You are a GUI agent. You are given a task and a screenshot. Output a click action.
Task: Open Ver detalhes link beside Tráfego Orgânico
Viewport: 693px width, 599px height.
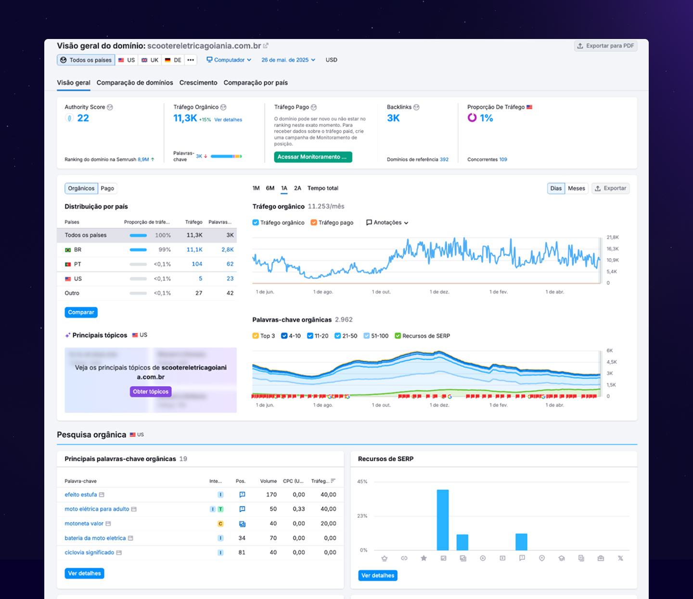(228, 120)
